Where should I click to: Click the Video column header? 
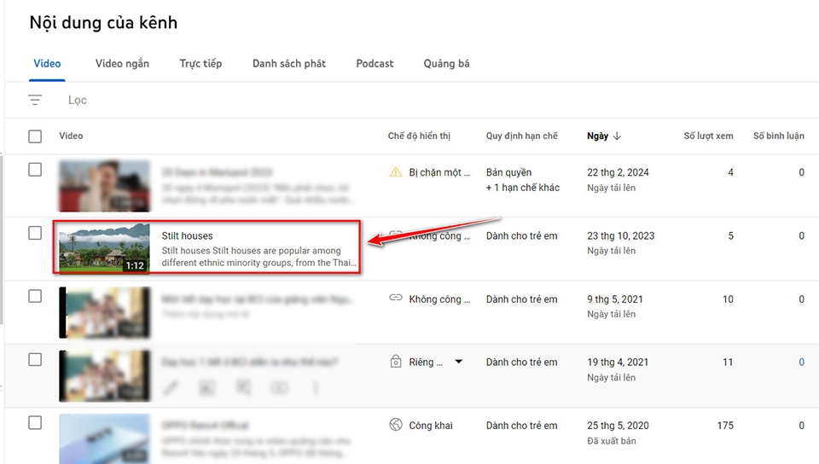pyautogui.click(x=71, y=136)
